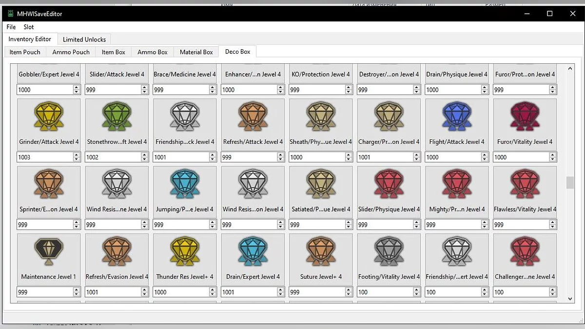Click the deco list scrollbar thumb

[x=570, y=183]
